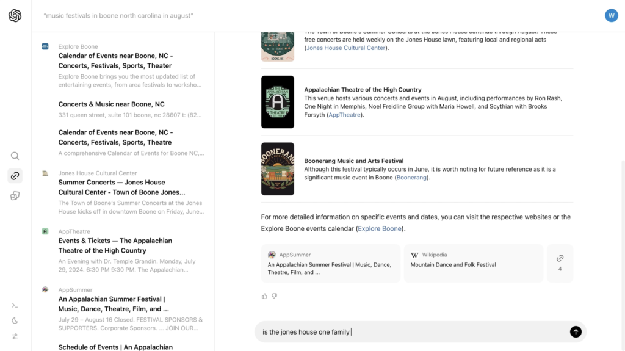This screenshot has height=351, width=625.
Task: Follow the Explore Boone inline link
Action: [x=380, y=228]
